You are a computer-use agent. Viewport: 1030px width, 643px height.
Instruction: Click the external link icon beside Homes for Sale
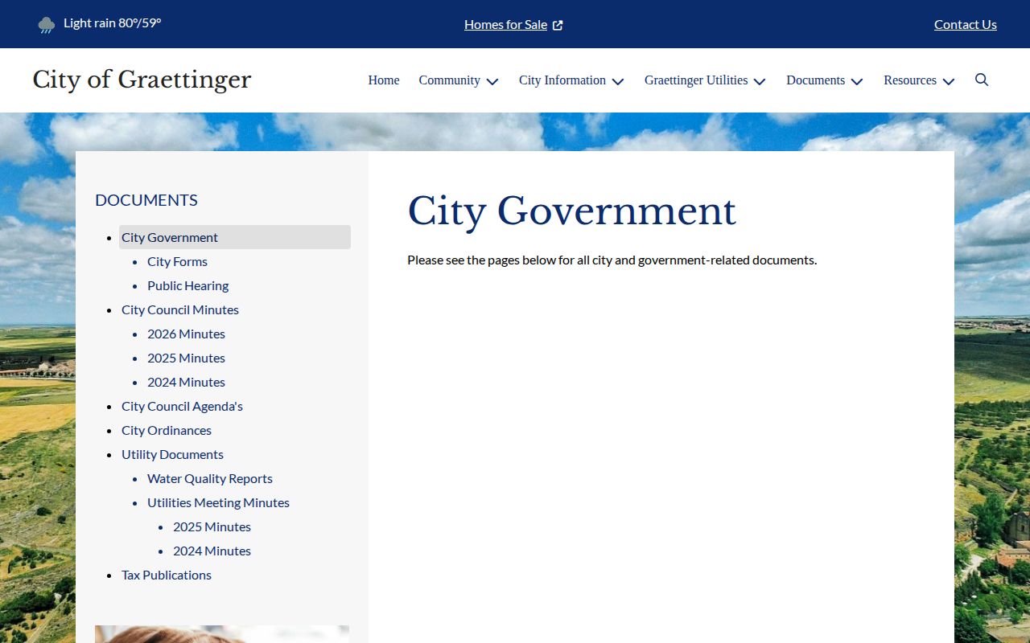558,25
